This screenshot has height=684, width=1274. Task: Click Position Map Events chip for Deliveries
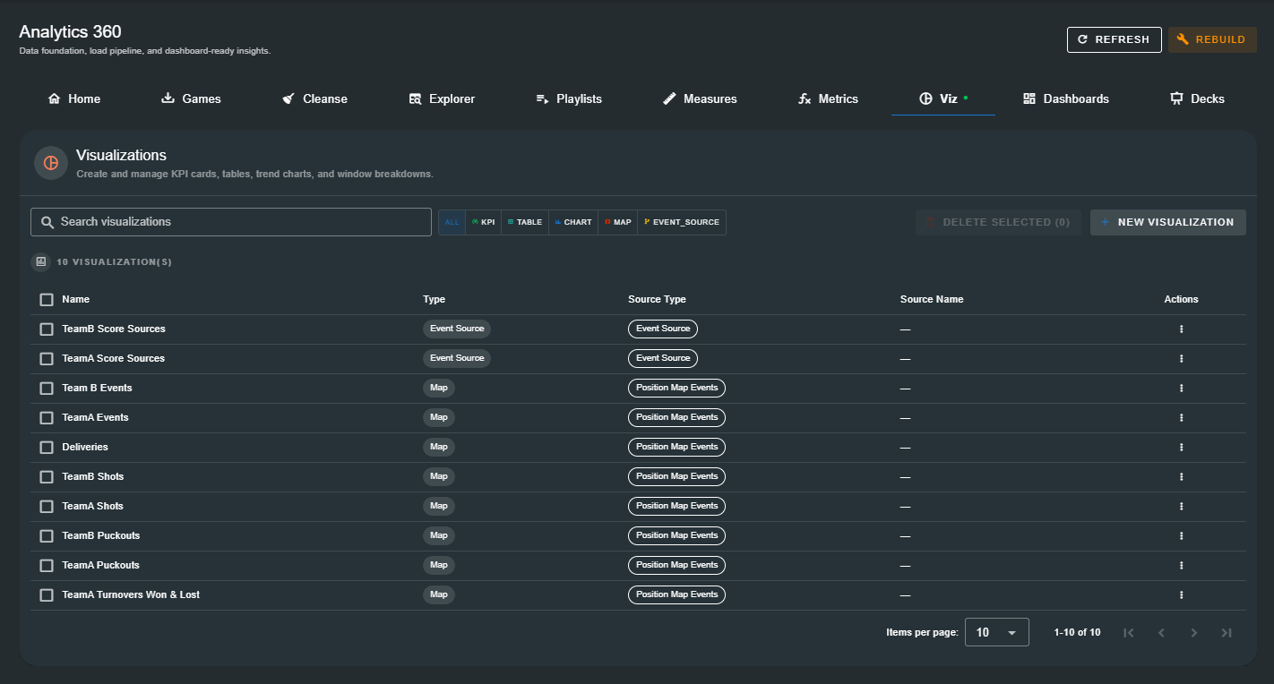pos(677,448)
